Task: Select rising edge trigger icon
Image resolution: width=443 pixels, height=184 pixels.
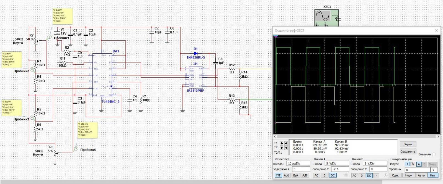Action: pyautogui.click(x=408, y=164)
